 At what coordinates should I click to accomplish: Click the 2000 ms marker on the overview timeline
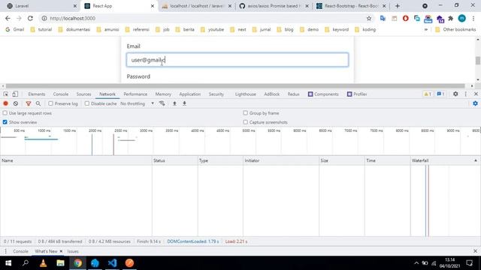(x=95, y=130)
